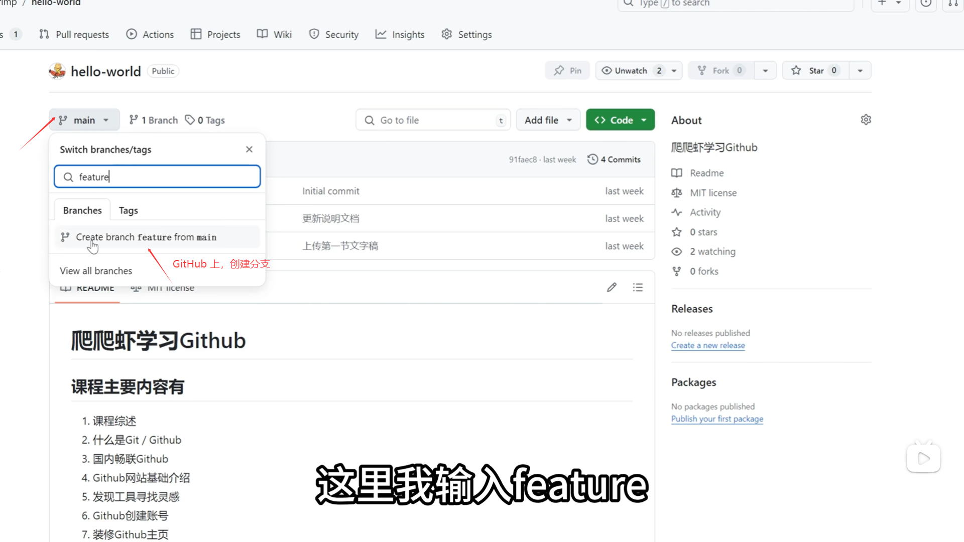The height and width of the screenshot is (542, 964).
Task: Click the Go to file search field
Action: [432, 120]
